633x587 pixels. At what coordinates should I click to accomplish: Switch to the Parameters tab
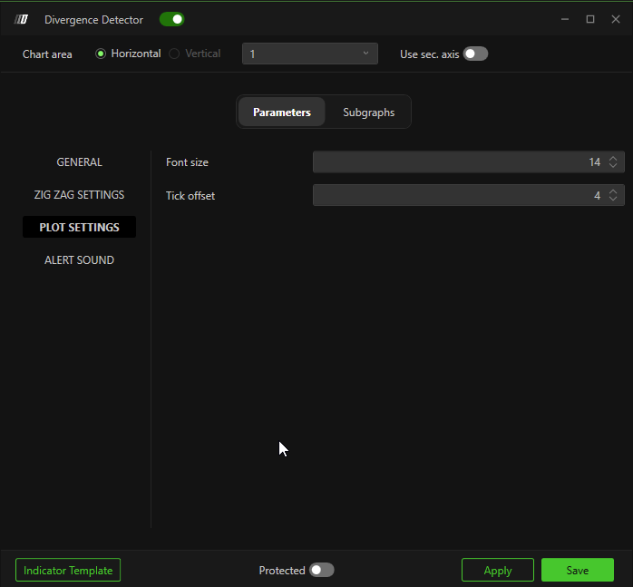(281, 113)
